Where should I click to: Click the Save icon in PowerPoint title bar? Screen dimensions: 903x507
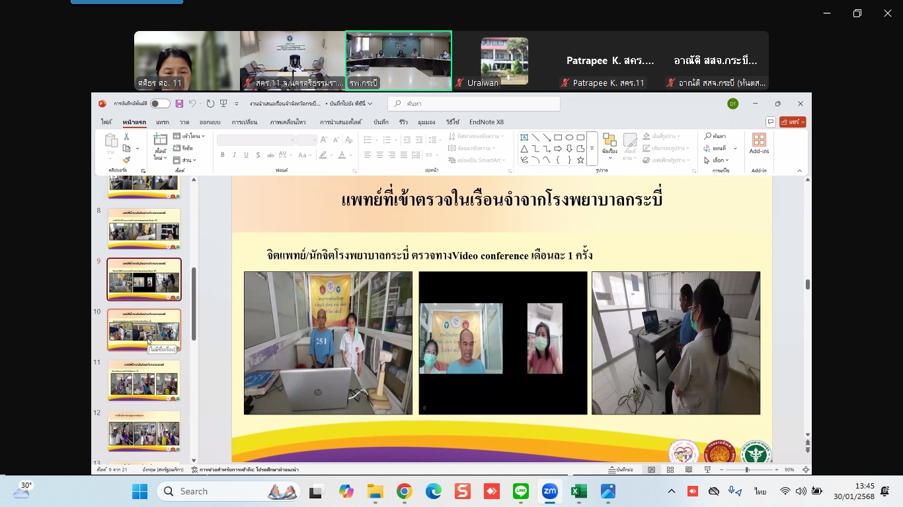click(179, 104)
